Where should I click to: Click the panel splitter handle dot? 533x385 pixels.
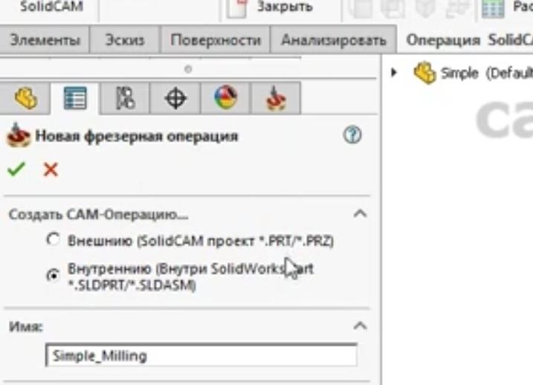(x=188, y=69)
